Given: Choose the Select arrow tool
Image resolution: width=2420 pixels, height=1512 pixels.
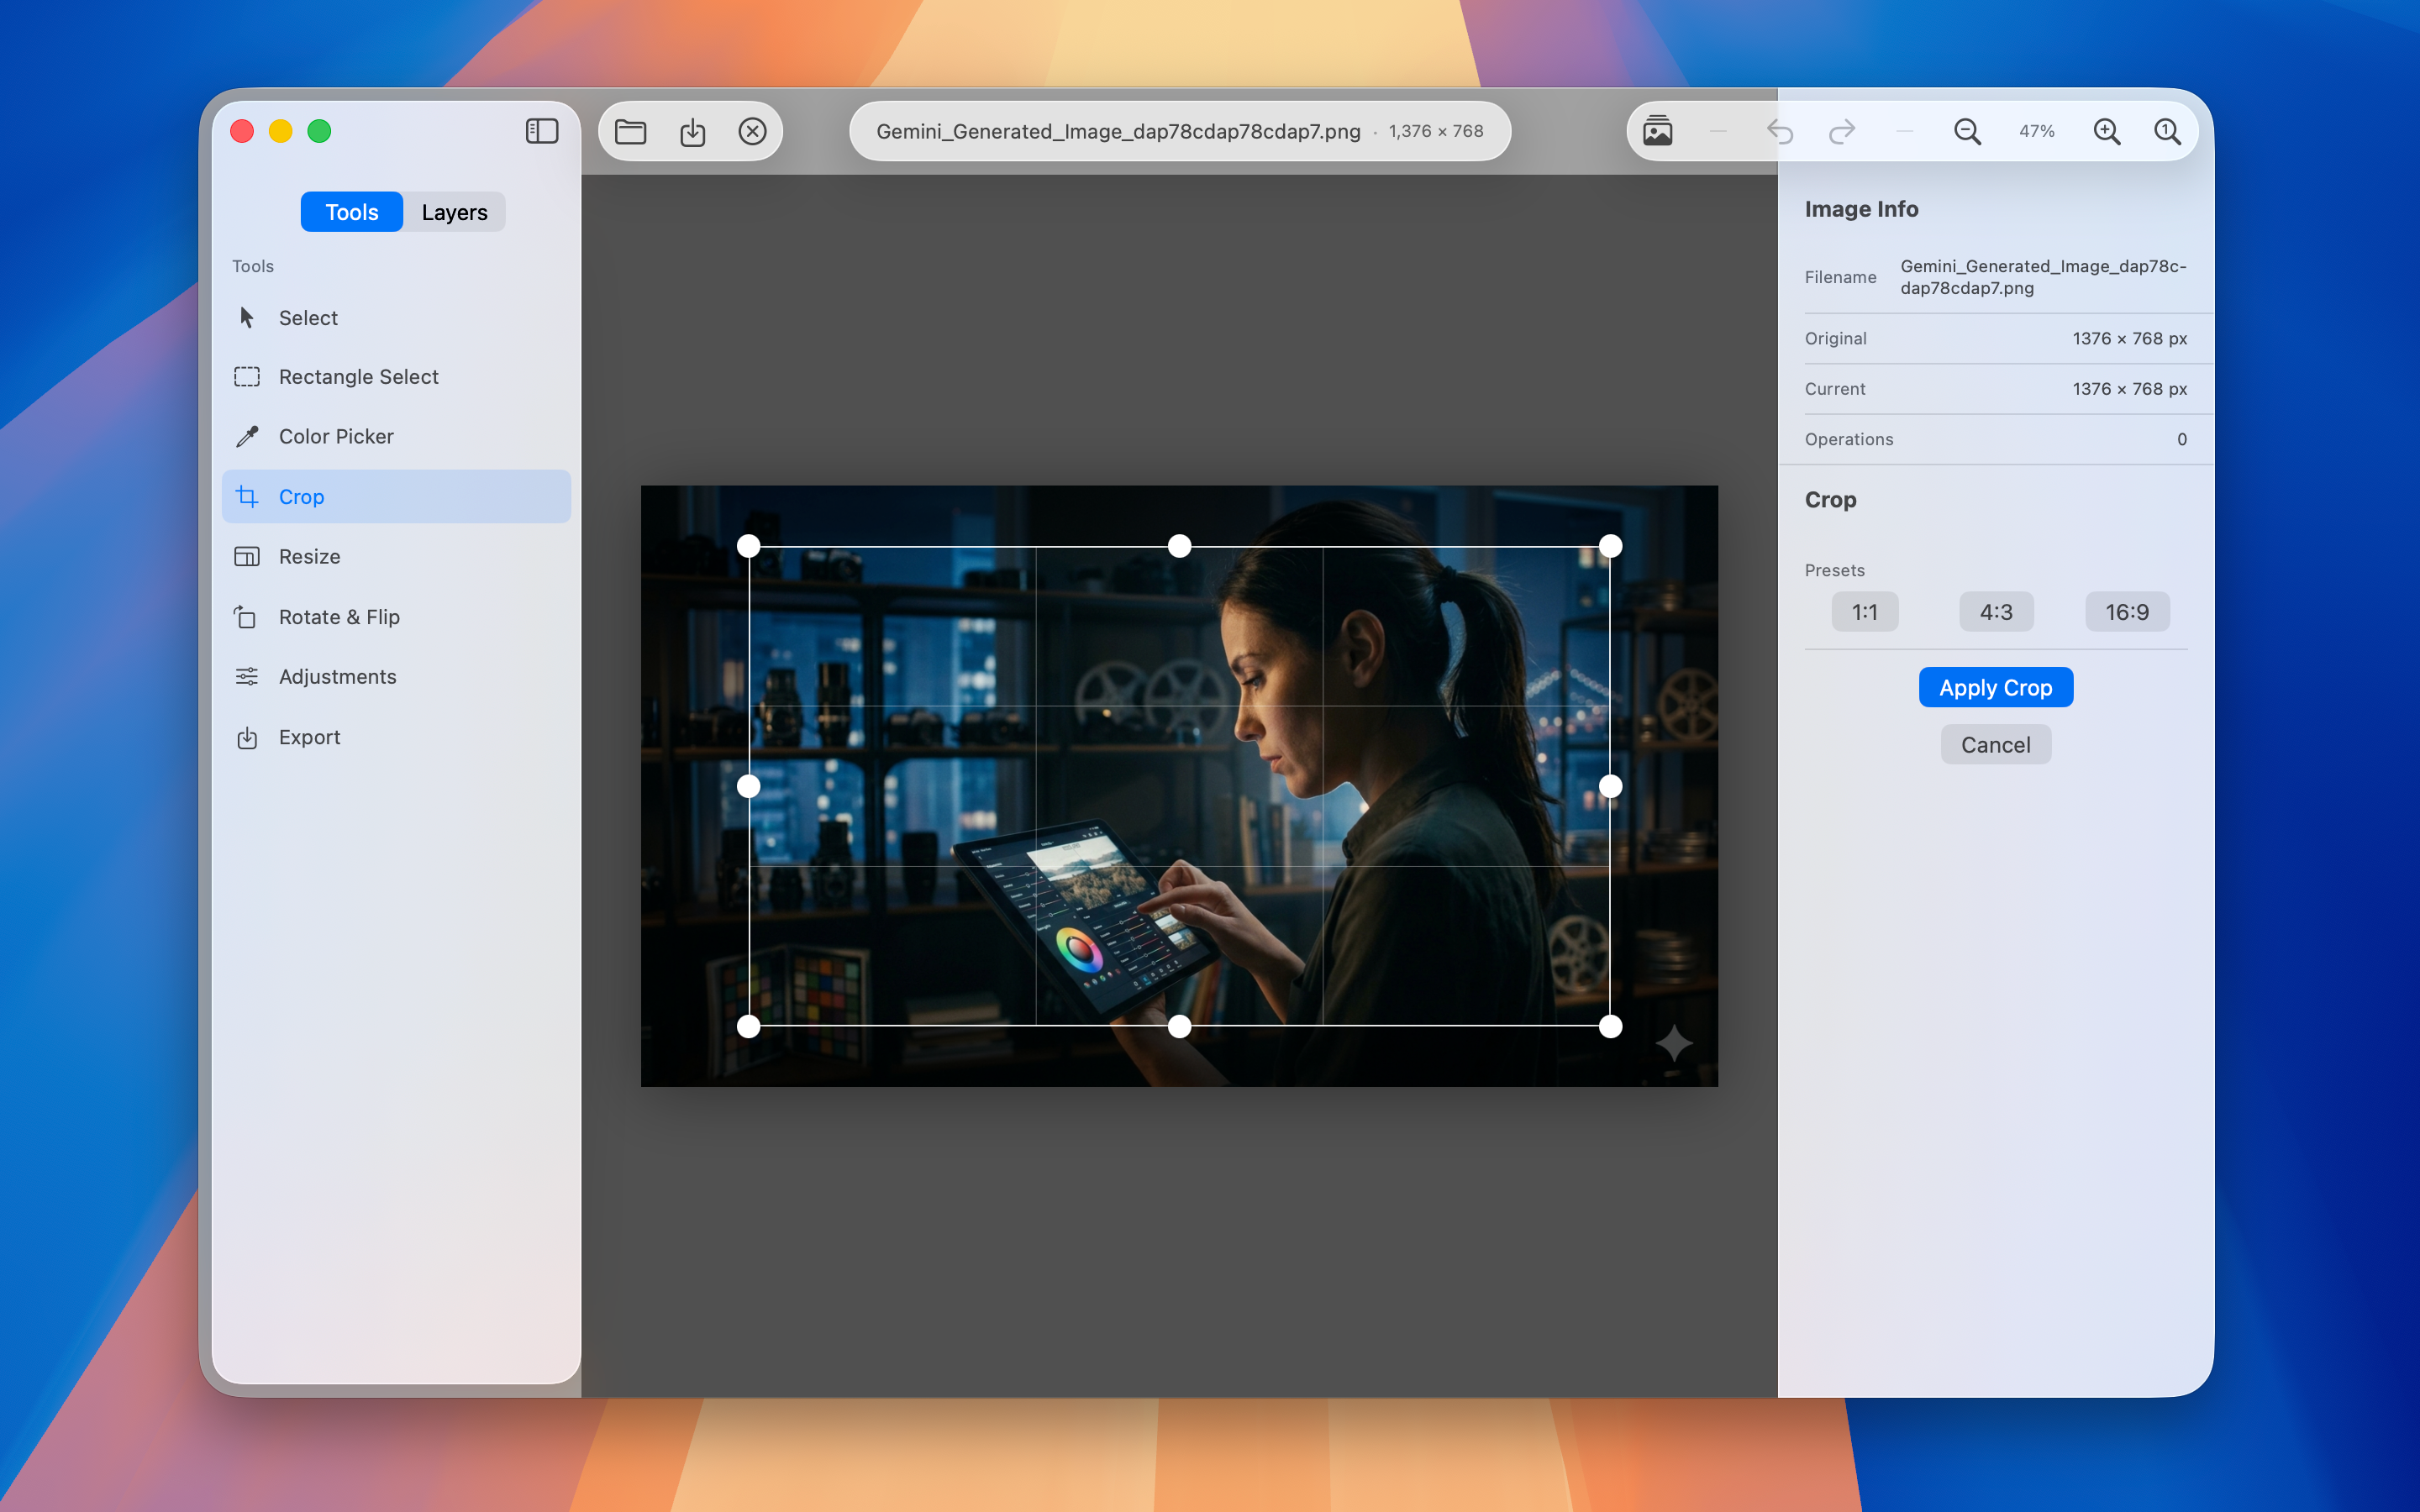Looking at the screenshot, I should tap(396, 318).
